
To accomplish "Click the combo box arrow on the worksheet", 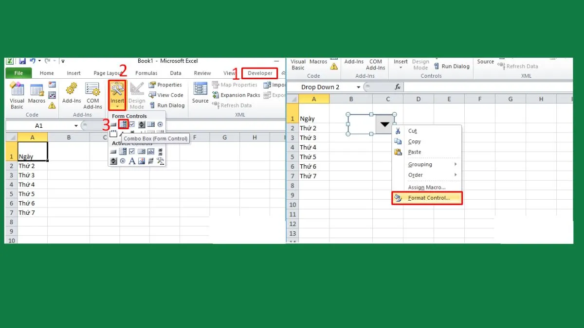I will click(x=385, y=124).
